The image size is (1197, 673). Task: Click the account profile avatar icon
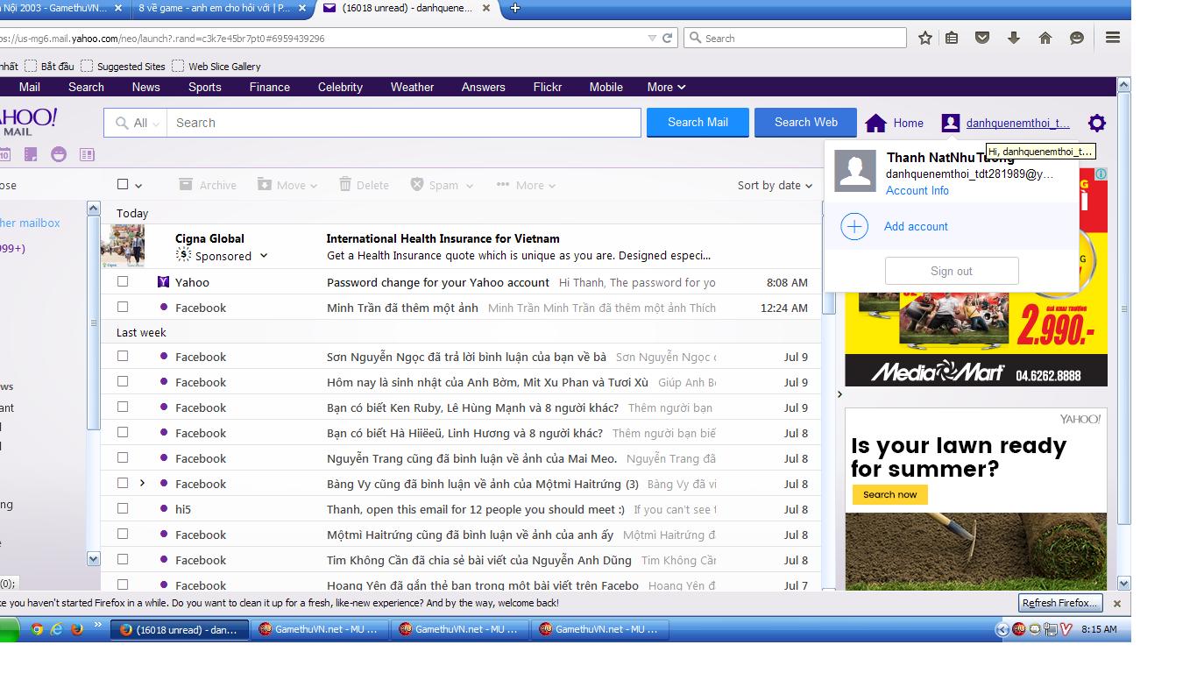tap(951, 123)
